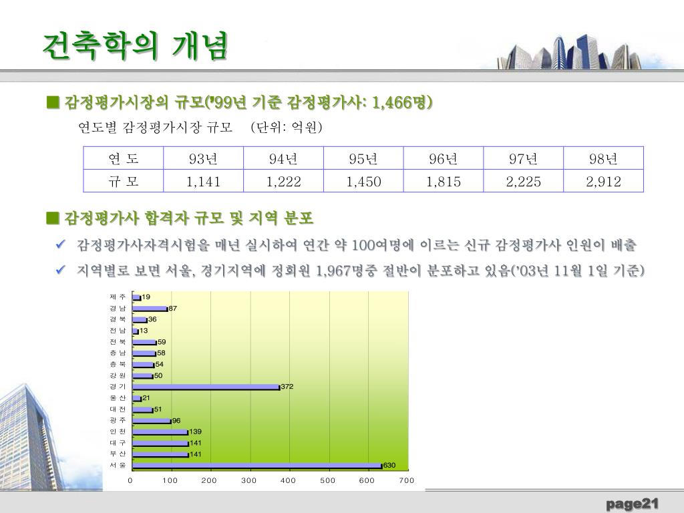This screenshot has height=513, width=684.
Task: Click the x-axis tick label 400
Action: (x=288, y=480)
